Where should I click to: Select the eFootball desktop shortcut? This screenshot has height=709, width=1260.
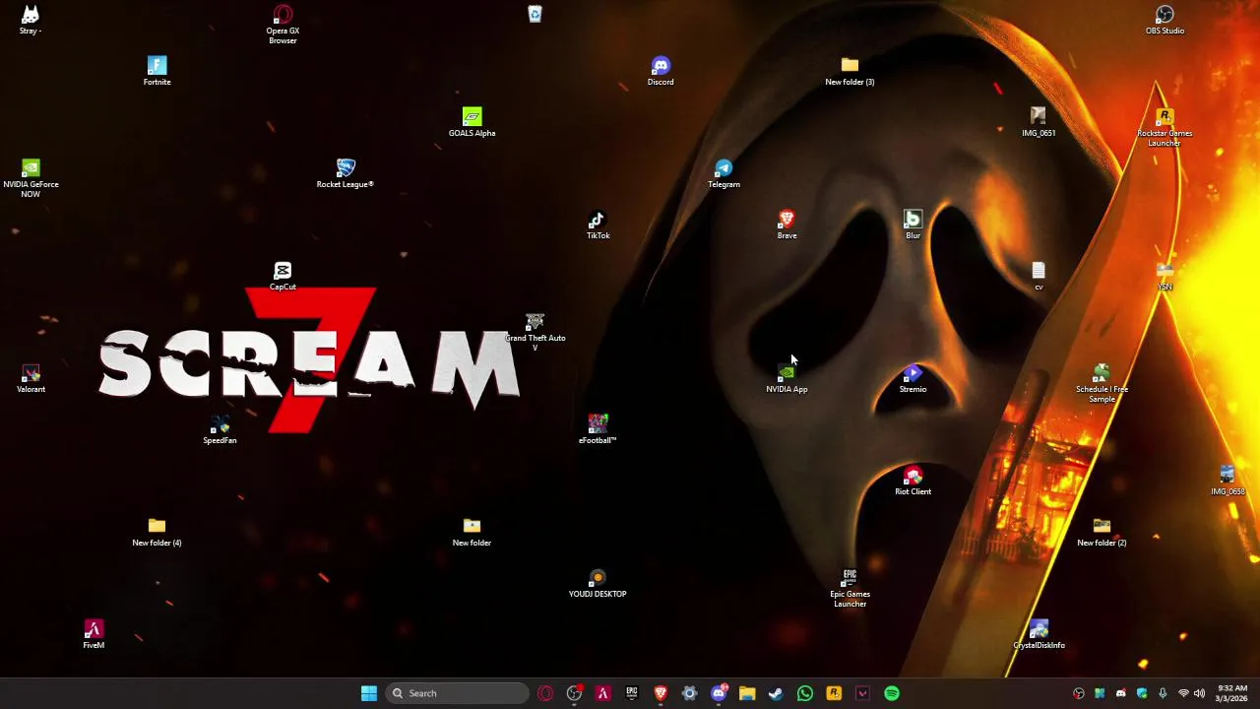point(598,429)
